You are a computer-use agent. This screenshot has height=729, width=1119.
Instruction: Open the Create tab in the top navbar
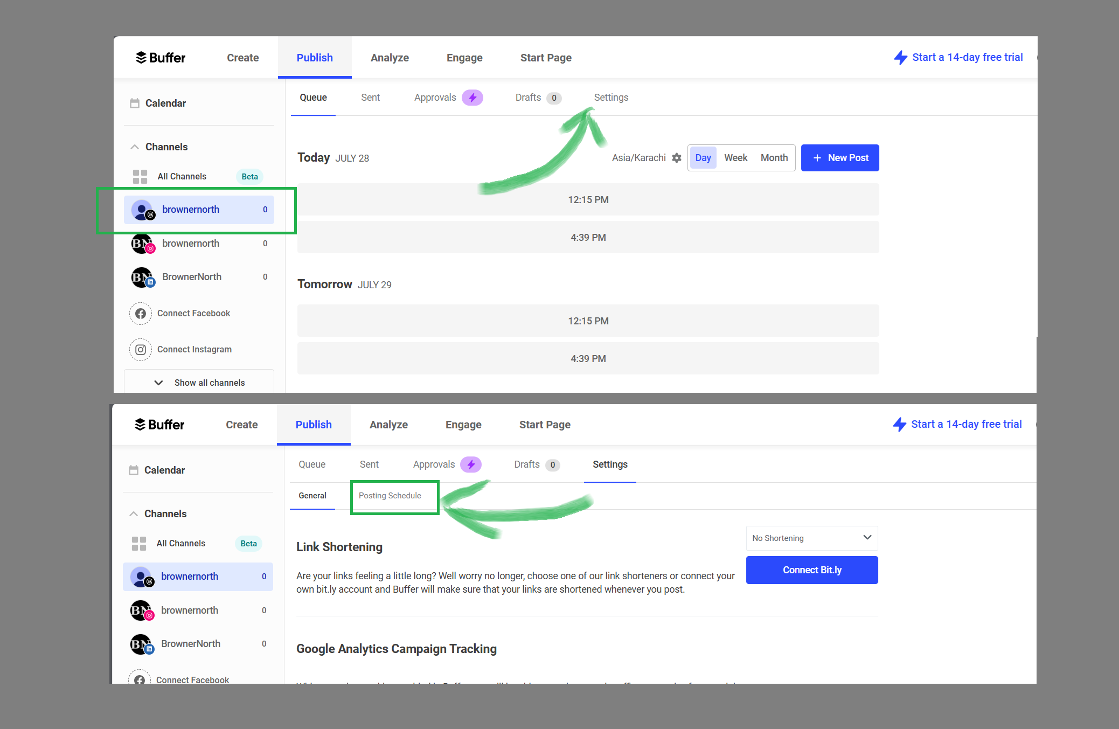pyautogui.click(x=243, y=58)
